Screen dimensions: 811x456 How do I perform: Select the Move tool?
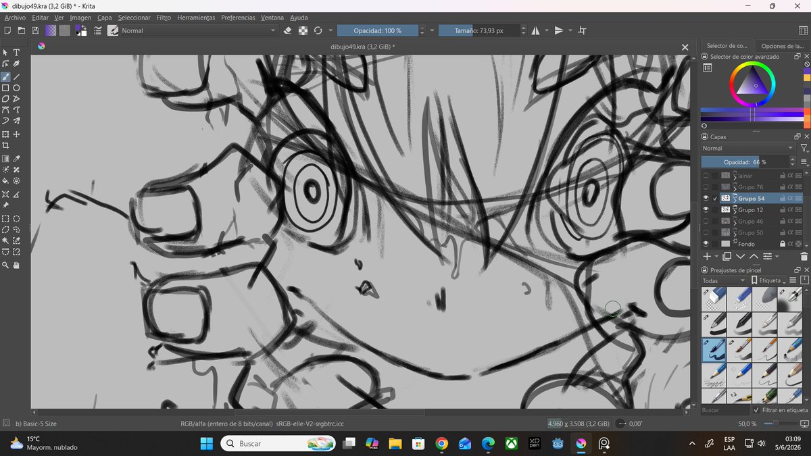coord(16,134)
